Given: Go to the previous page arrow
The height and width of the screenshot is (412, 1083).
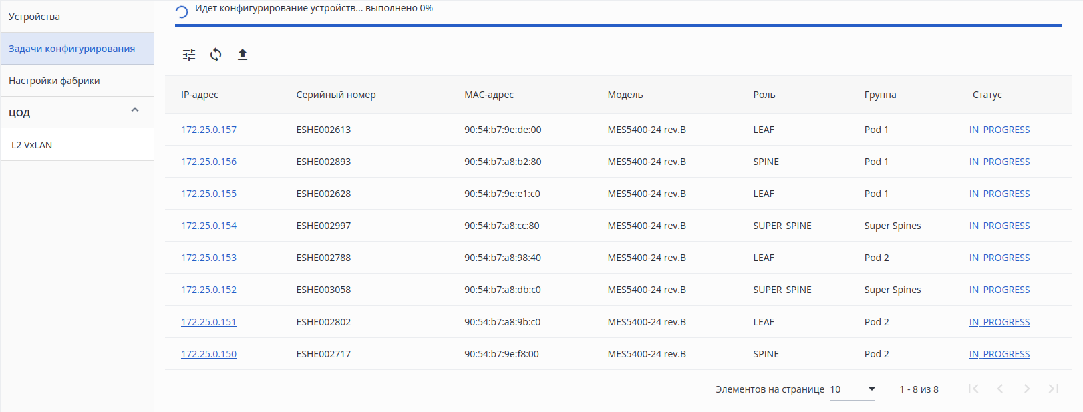Looking at the screenshot, I should (x=1000, y=389).
